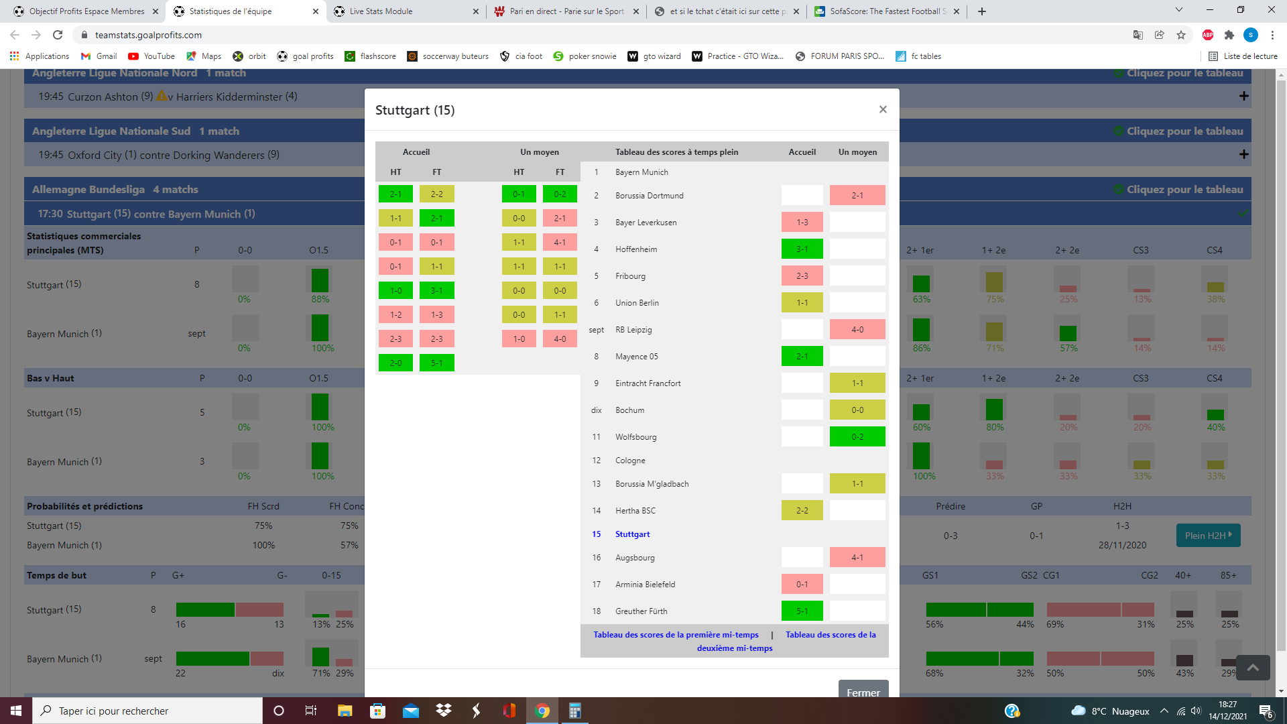Open a new browser tab
This screenshot has height=724, width=1287.
(x=982, y=11)
